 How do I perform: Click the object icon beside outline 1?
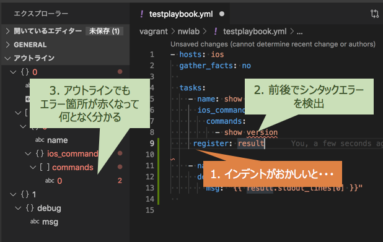[25, 194]
